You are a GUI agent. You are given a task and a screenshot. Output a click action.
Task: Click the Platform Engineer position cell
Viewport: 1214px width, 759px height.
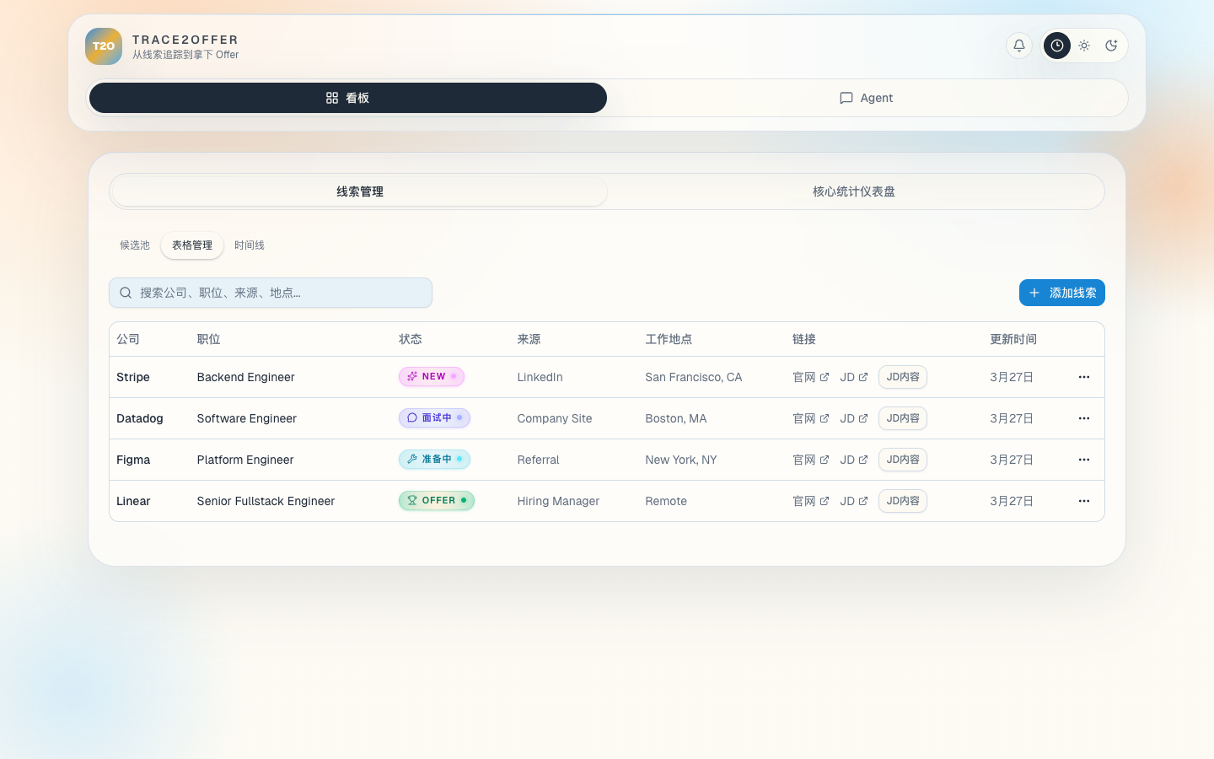245,460
